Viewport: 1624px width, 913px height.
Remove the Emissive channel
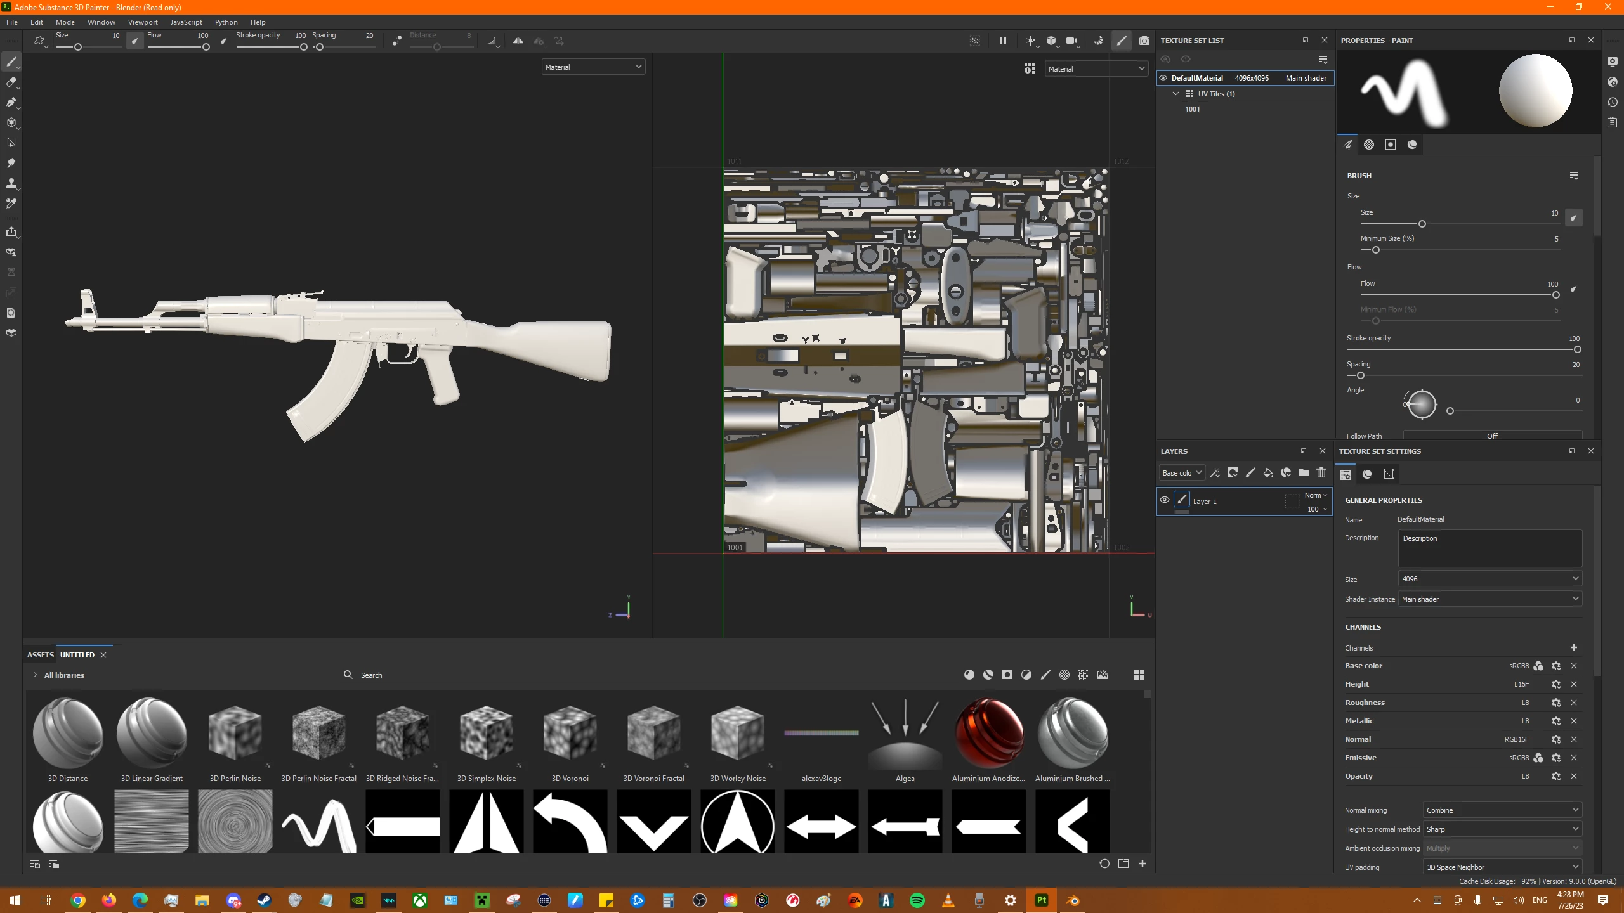coord(1573,758)
